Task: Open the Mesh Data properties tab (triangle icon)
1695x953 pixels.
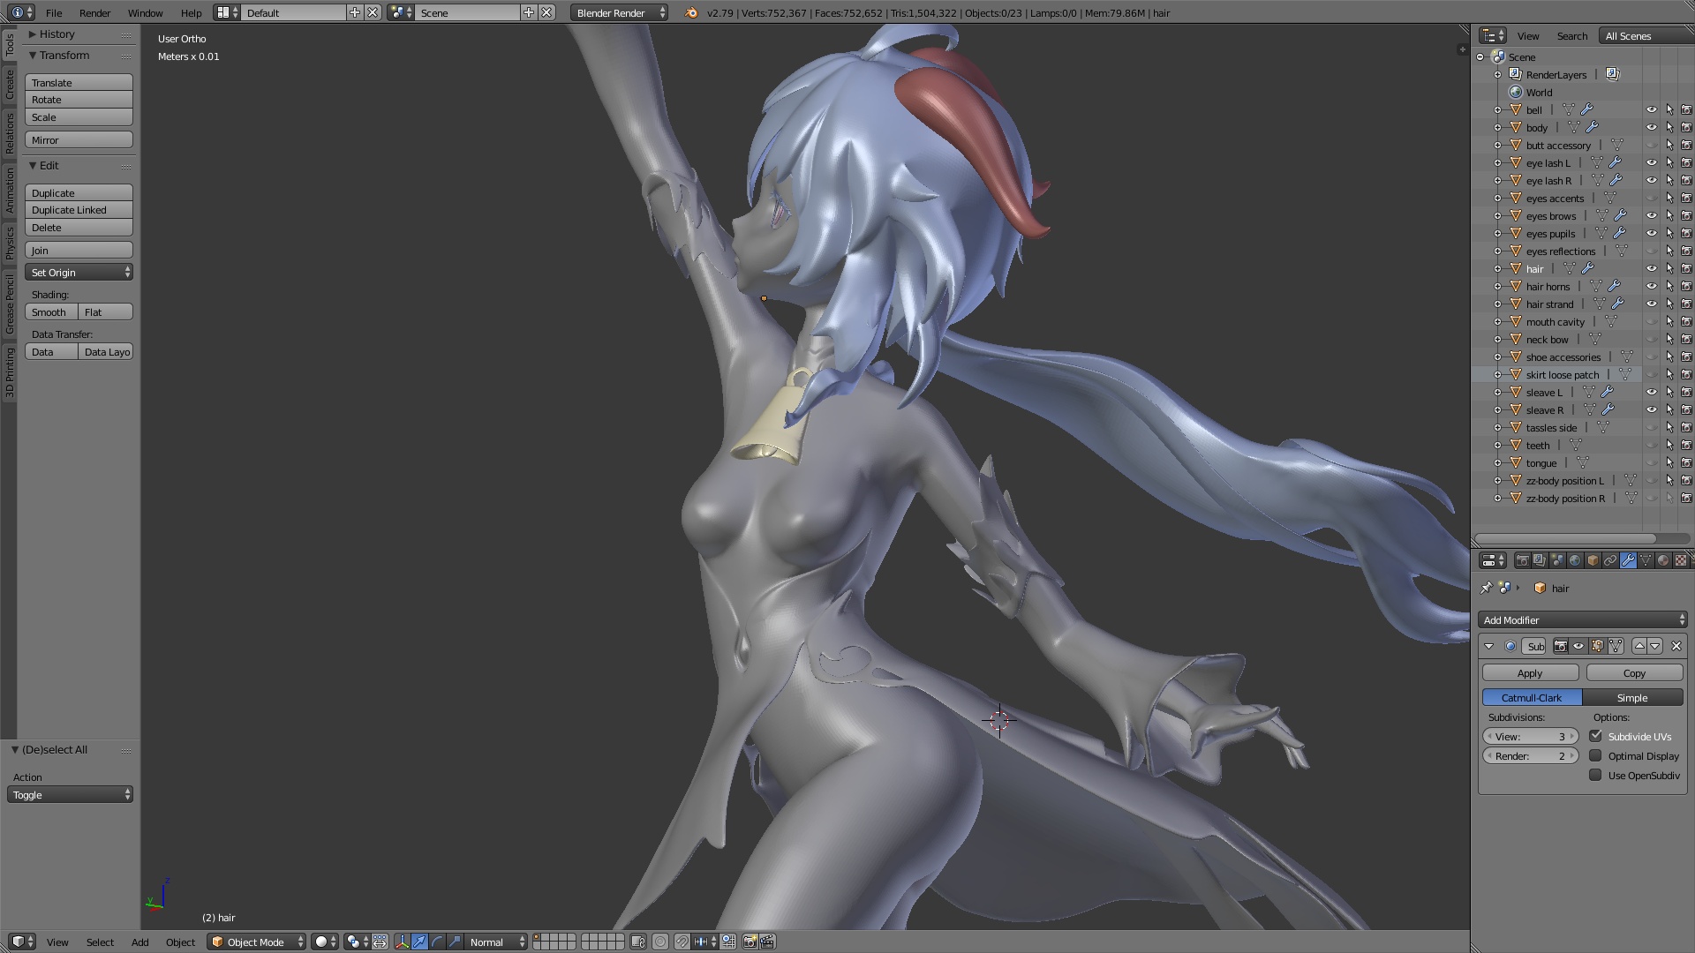Action: click(1646, 560)
